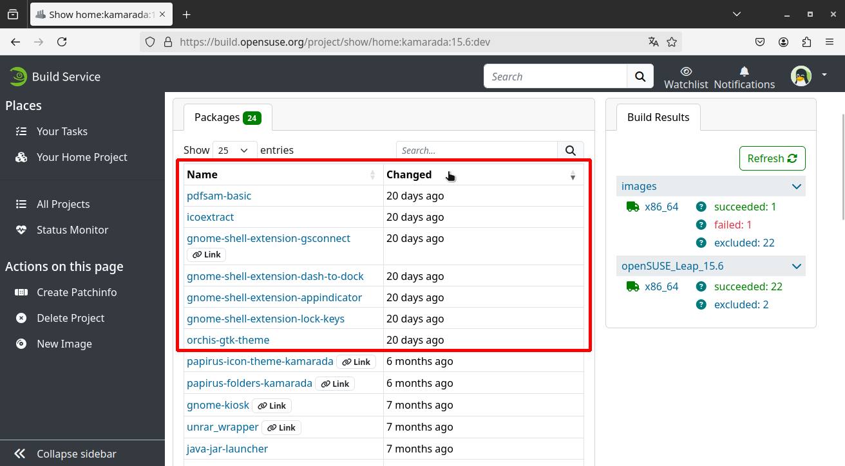Open icoextract package

pos(210,217)
